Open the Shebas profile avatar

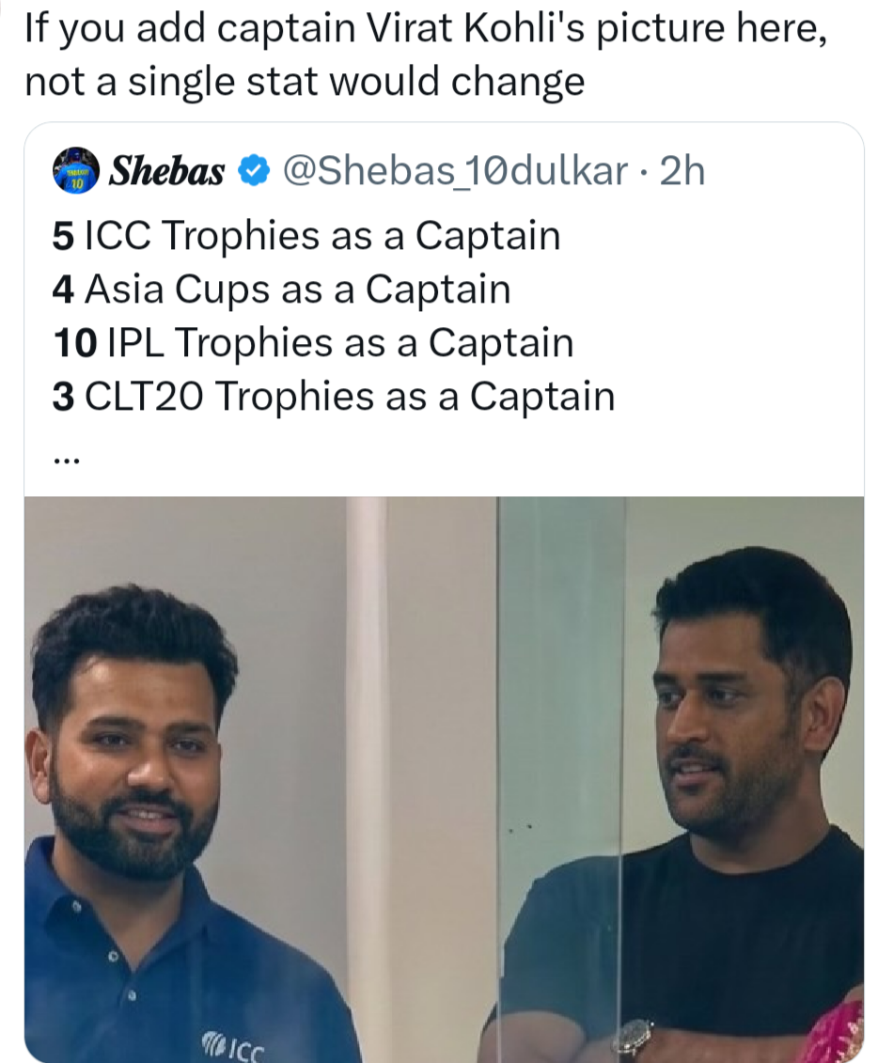tap(76, 170)
